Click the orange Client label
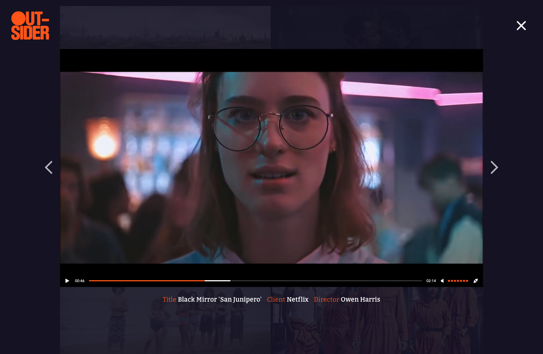Image resolution: width=543 pixels, height=354 pixels. (276, 299)
